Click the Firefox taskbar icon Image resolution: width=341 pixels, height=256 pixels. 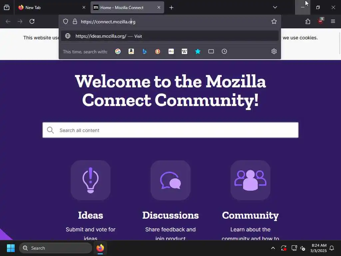coord(100,248)
